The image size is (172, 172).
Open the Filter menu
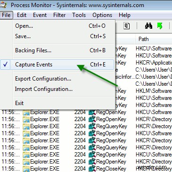(x=59, y=15)
